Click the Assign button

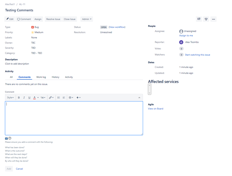[38, 19]
